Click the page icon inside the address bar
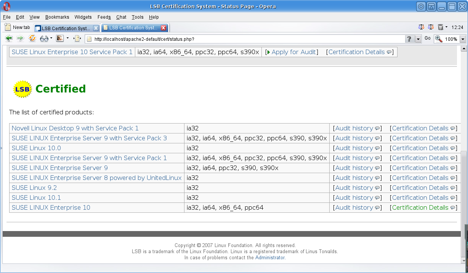468x273 pixels. pos(89,39)
